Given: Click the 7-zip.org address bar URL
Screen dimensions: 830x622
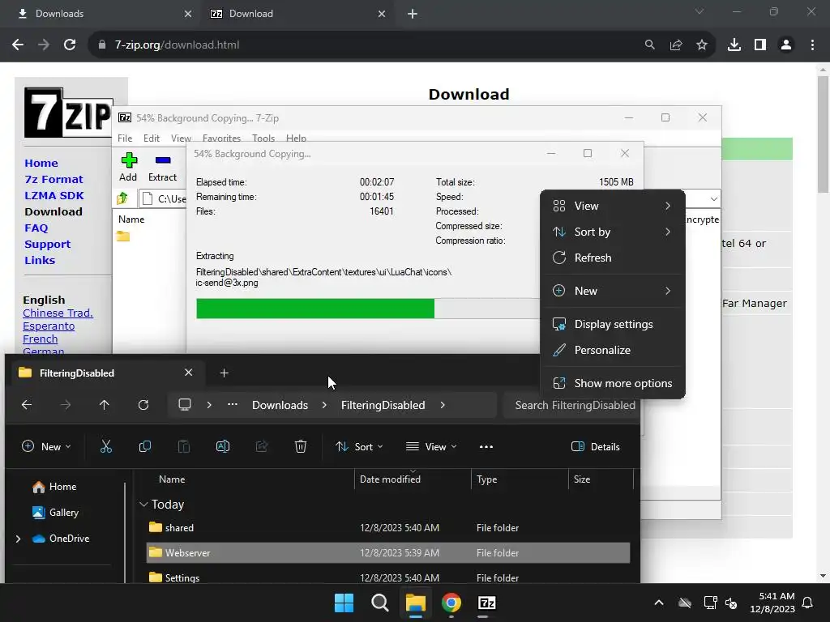Looking at the screenshot, I should pyautogui.click(x=177, y=45).
